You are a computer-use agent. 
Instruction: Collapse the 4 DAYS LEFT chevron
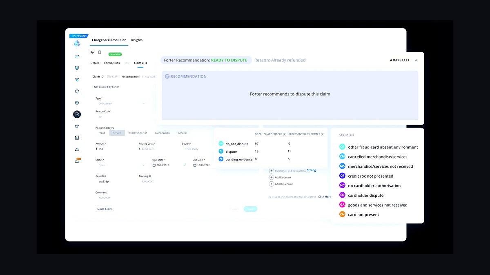coord(416,60)
